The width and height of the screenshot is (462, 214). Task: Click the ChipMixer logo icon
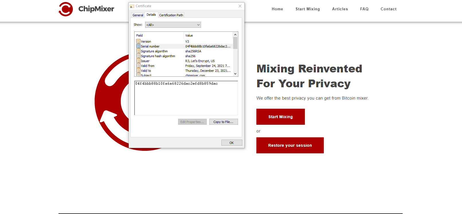[x=66, y=9]
